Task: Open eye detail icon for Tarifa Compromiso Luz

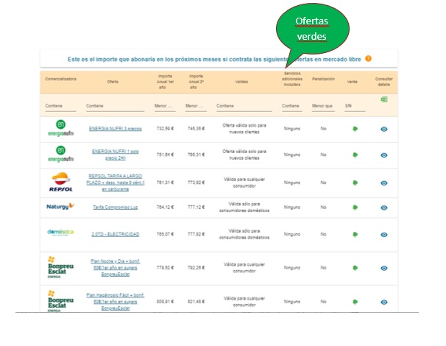Action: [383, 208]
